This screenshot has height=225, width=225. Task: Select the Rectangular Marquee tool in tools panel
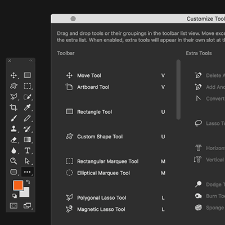[28, 86]
